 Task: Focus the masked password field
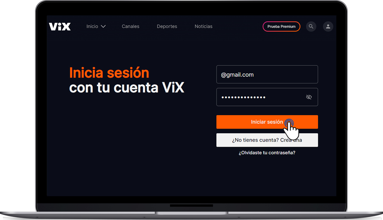(x=260, y=97)
